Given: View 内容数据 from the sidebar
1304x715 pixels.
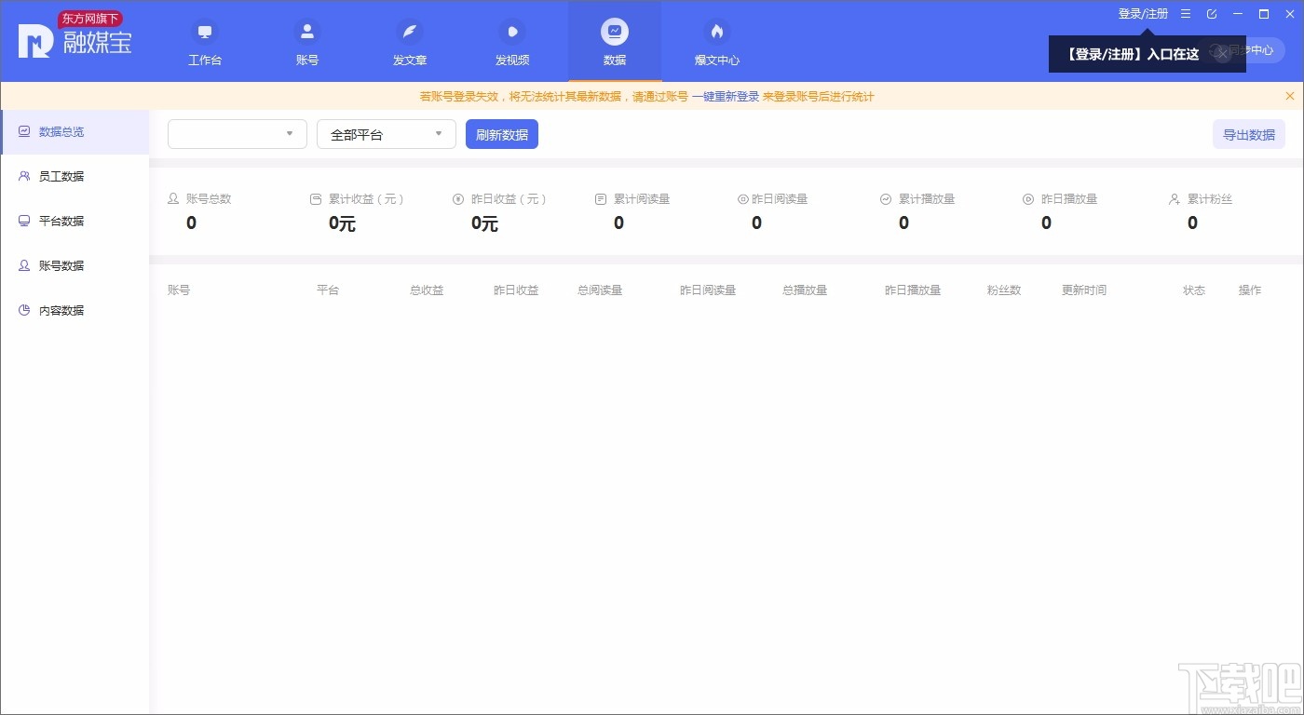Looking at the screenshot, I should (75, 311).
